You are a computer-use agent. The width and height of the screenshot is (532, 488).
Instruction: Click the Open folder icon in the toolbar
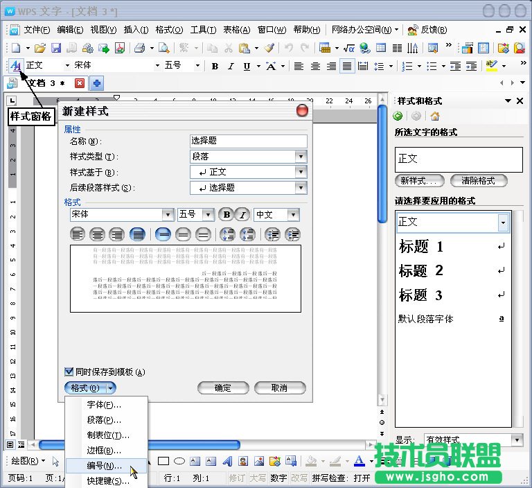[x=39, y=48]
